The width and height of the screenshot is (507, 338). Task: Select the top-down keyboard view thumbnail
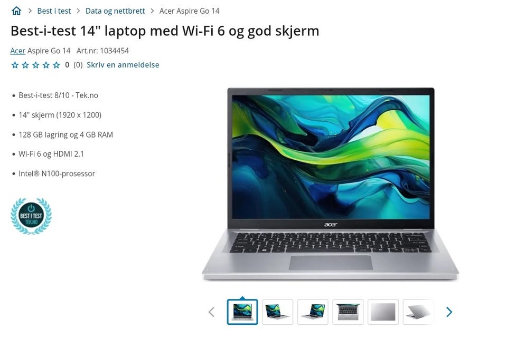pyautogui.click(x=348, y=312)
